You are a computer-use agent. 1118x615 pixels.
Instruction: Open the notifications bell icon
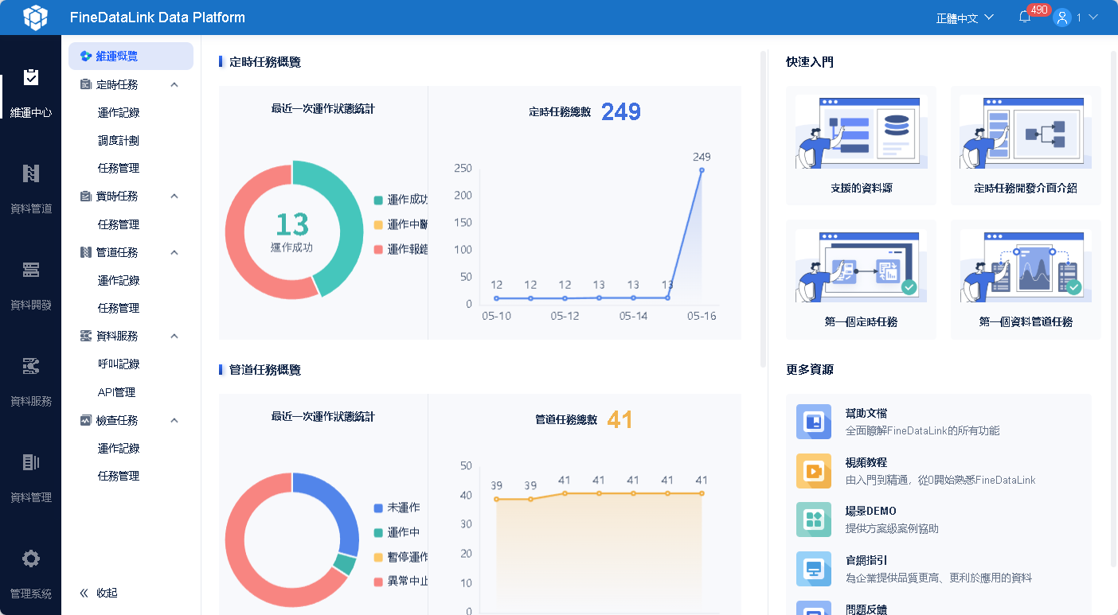tap(1025, 18)
